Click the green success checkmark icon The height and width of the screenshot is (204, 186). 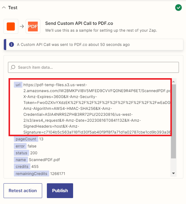[178, 8]
